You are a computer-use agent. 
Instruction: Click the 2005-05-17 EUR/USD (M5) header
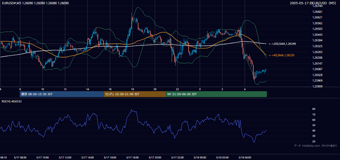tap(313, 3)
